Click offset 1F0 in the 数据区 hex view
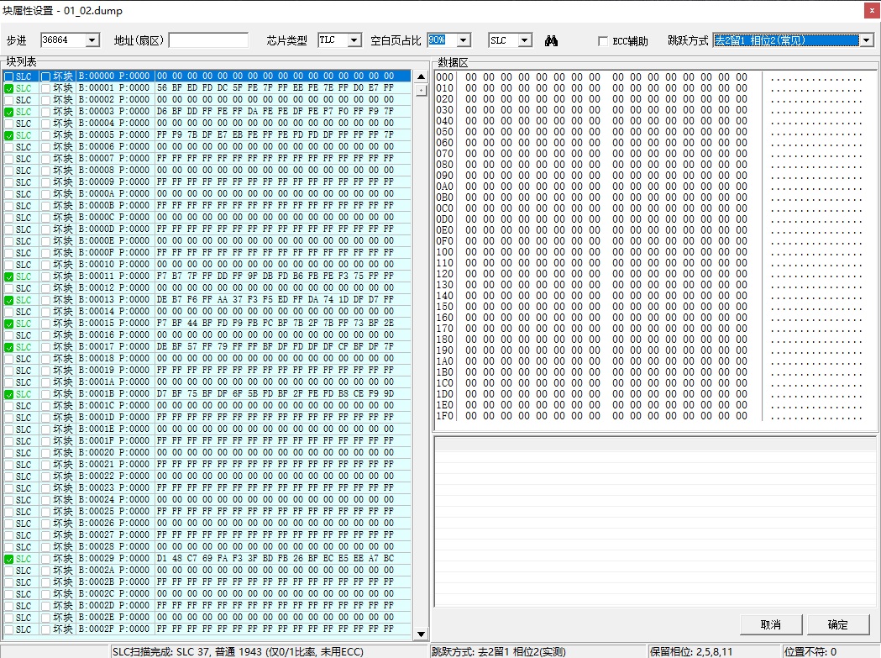 (444, 416)
